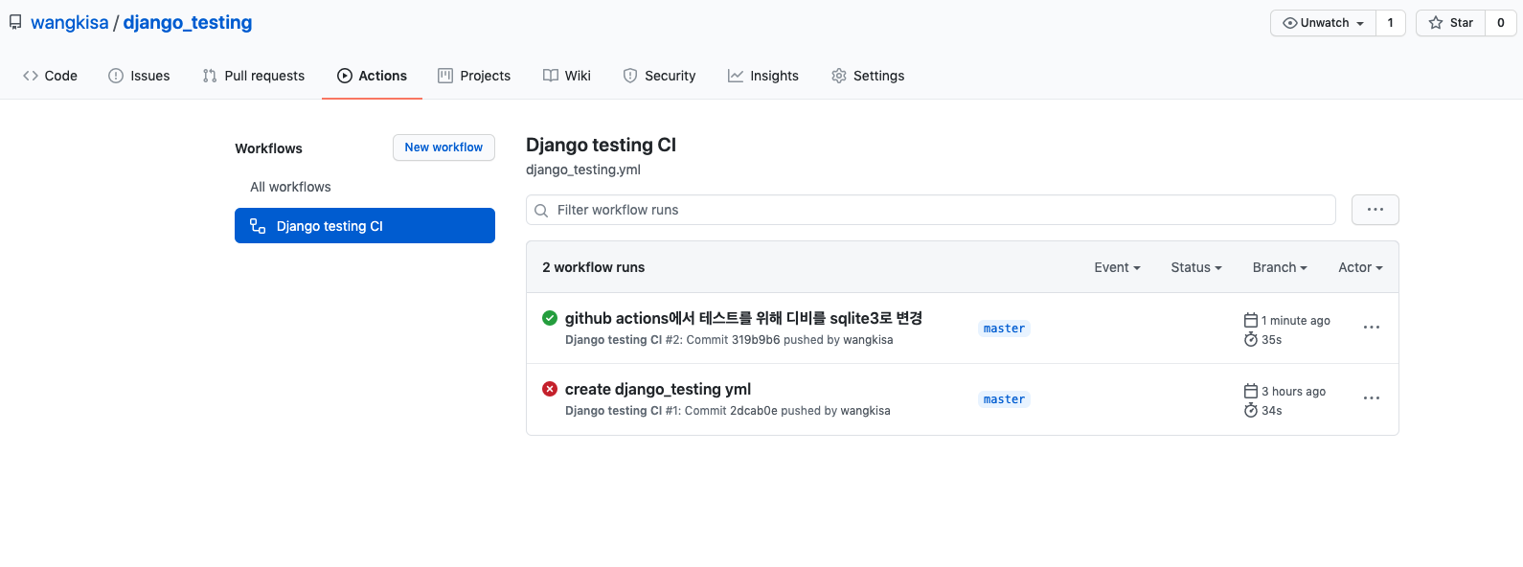Click the 34s duration text
Image resolution: width=1523 pixels, height=567 pixels.
pyautogui.click(x=1272, y=411)
